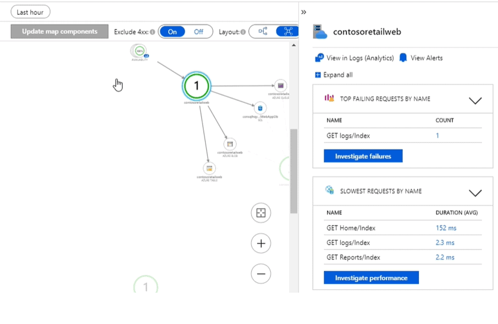Viewport: 498px width, 324px height.
Task: Collapse Slowest Requests By Name section
Action: [x=475, y=193]
